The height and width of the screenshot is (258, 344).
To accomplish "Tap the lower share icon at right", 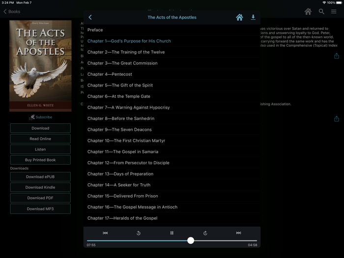I will click(x=336, y=119).
